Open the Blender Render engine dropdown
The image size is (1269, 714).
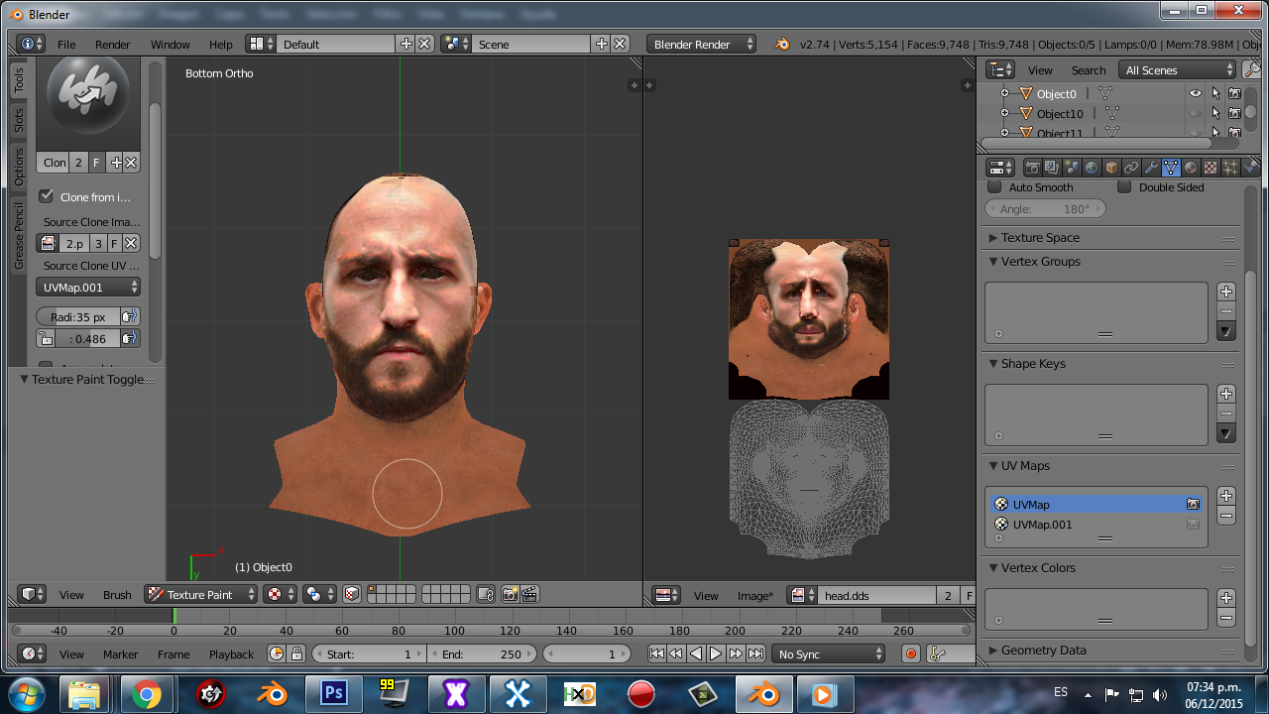coord(702,44)
